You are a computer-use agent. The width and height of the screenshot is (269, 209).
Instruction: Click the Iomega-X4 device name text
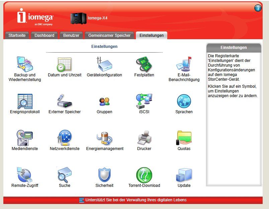tap(97, 18)
